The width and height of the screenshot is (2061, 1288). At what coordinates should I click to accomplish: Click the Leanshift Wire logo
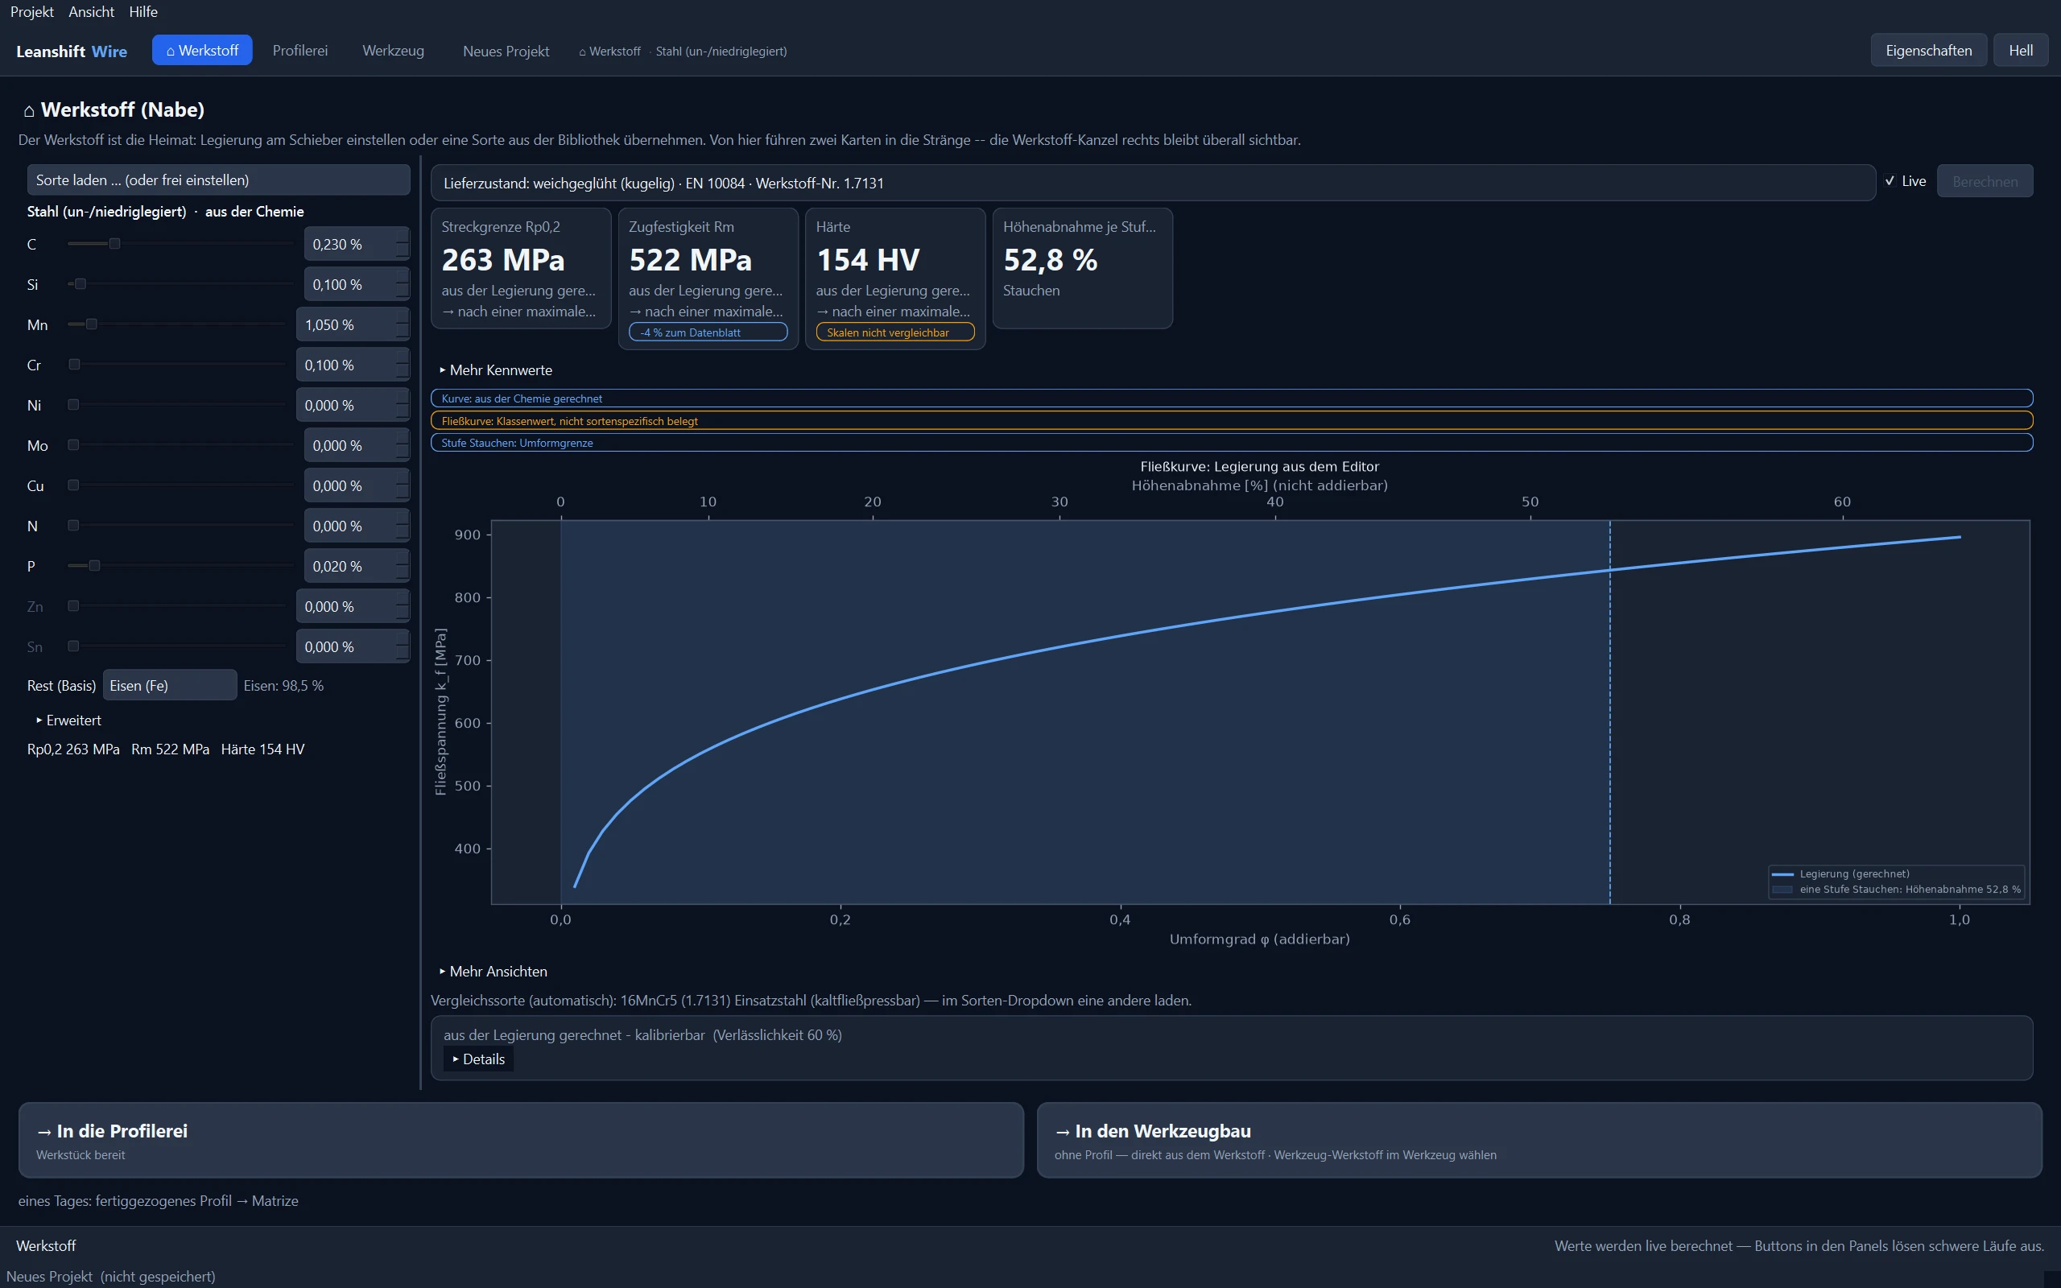click(72, 51)
